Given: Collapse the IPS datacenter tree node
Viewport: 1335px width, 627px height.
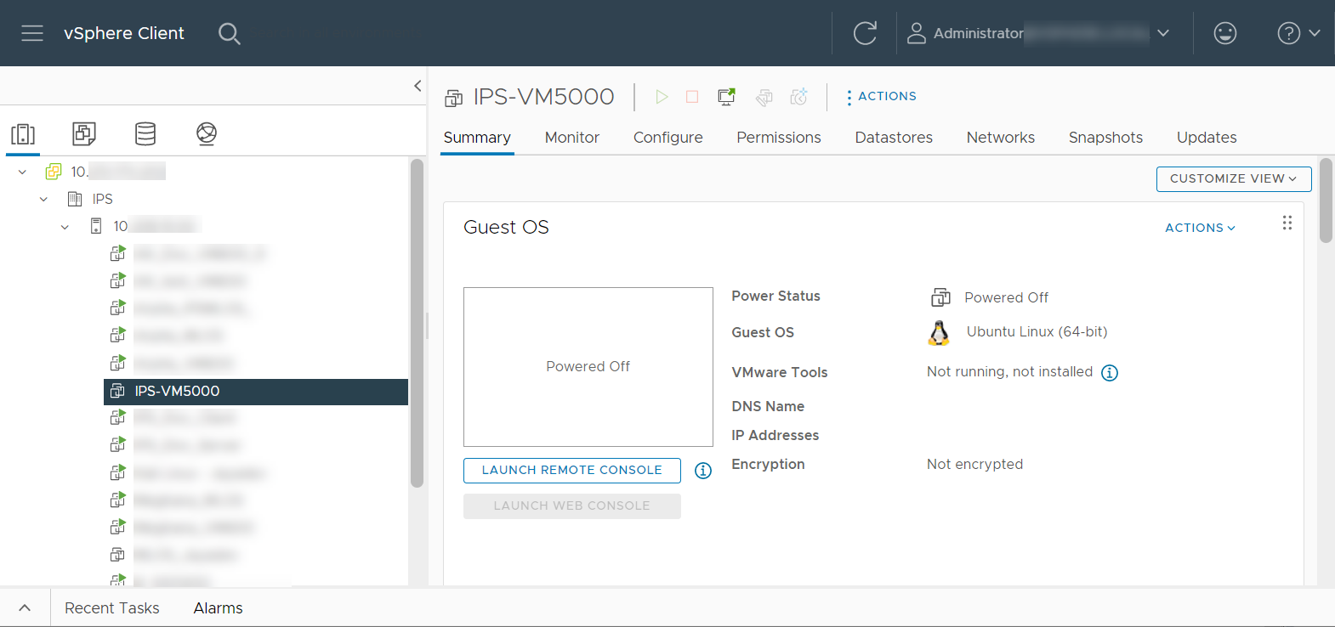Looking at the screenshot, I should [43, 200].
